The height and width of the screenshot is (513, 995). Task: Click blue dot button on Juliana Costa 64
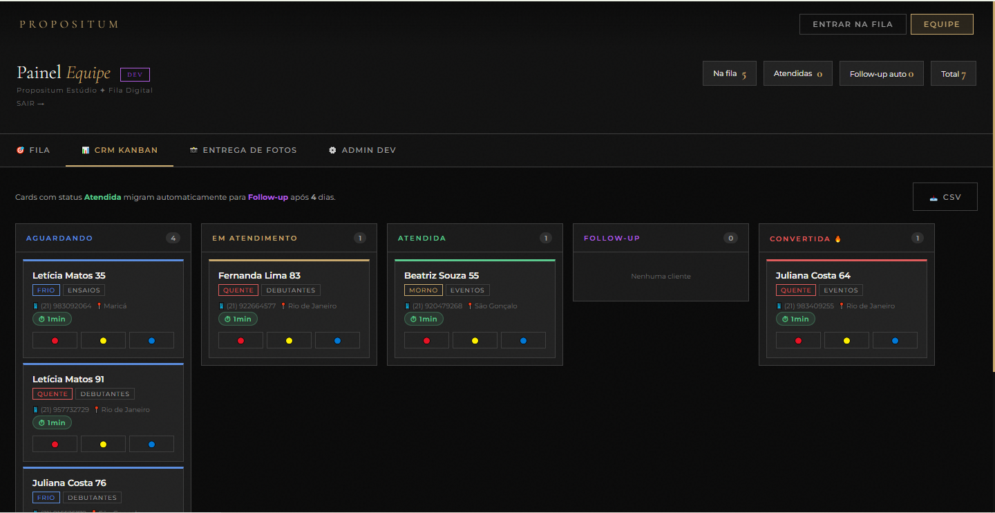click(x=895, y=340)
